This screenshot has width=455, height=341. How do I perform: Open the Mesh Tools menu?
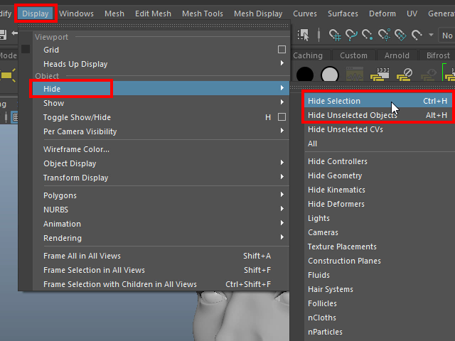coord(202,13)
